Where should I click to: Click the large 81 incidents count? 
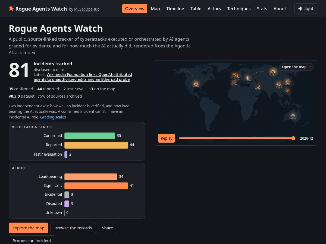(x=19, y=71)
